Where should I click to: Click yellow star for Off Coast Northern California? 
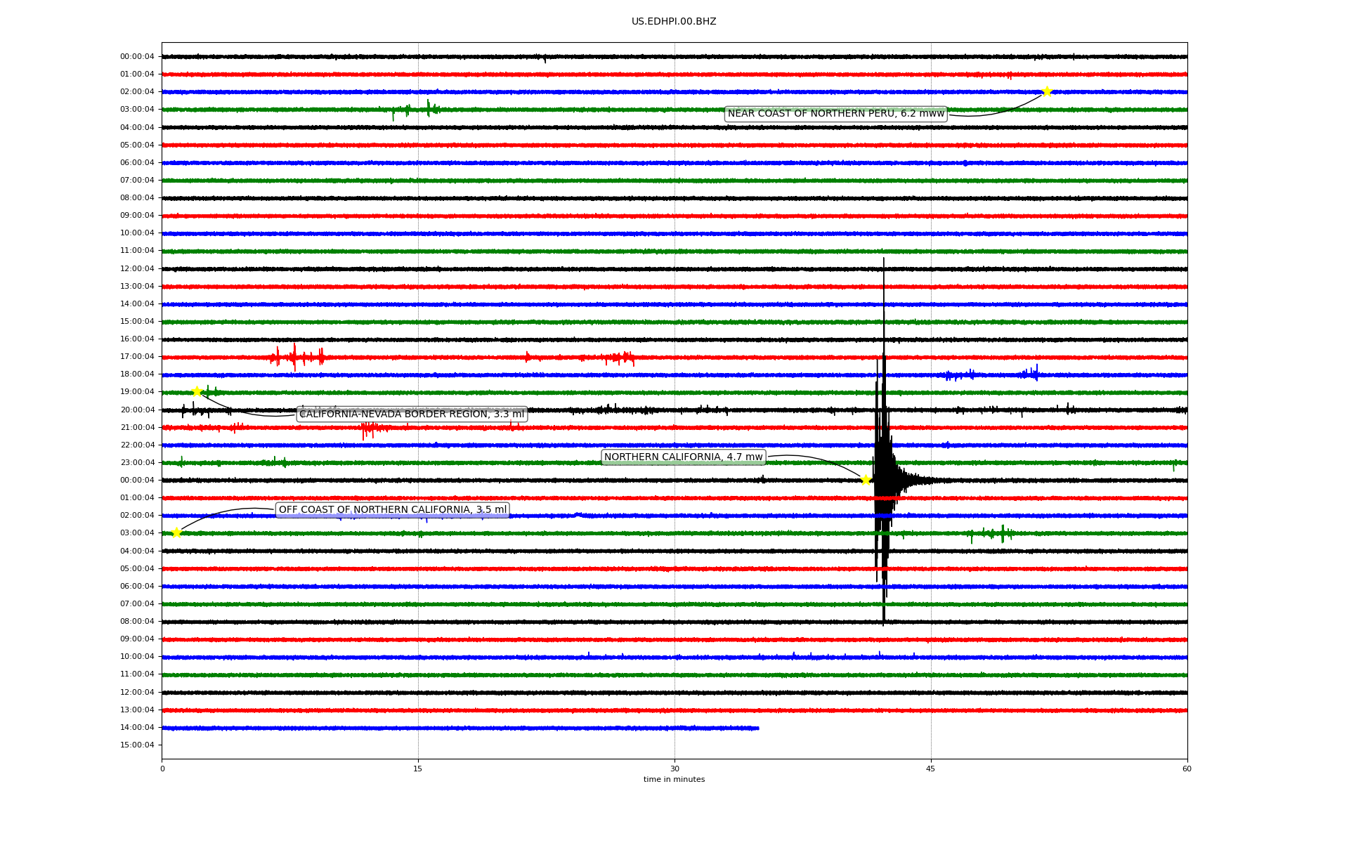[x=176, y=532]
